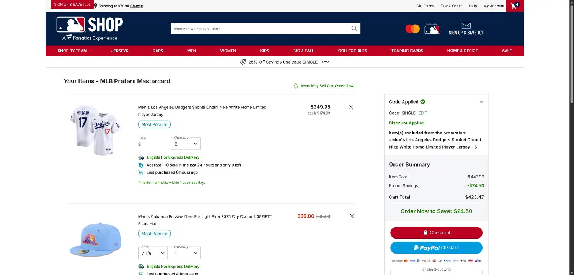Open the Trading Cards menu
The height and width of the screenshot is (275, 574).
407,51
